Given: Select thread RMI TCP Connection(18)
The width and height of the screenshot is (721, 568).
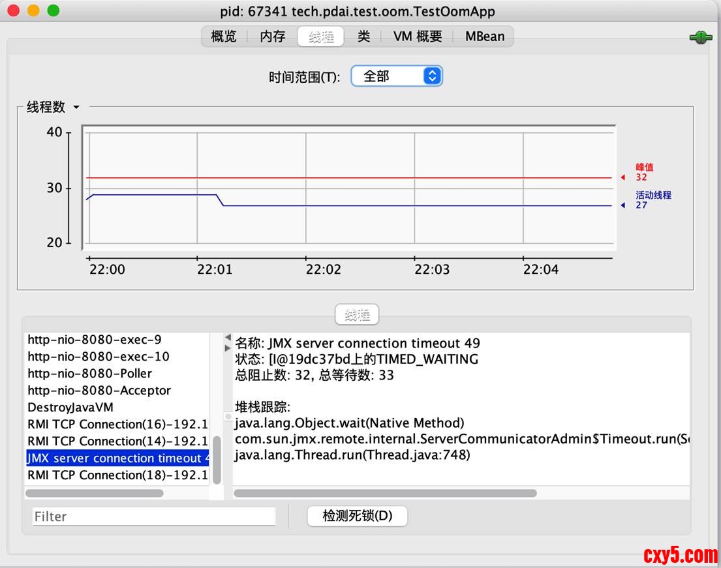Looking at the screenshot, I should [117, 475].
